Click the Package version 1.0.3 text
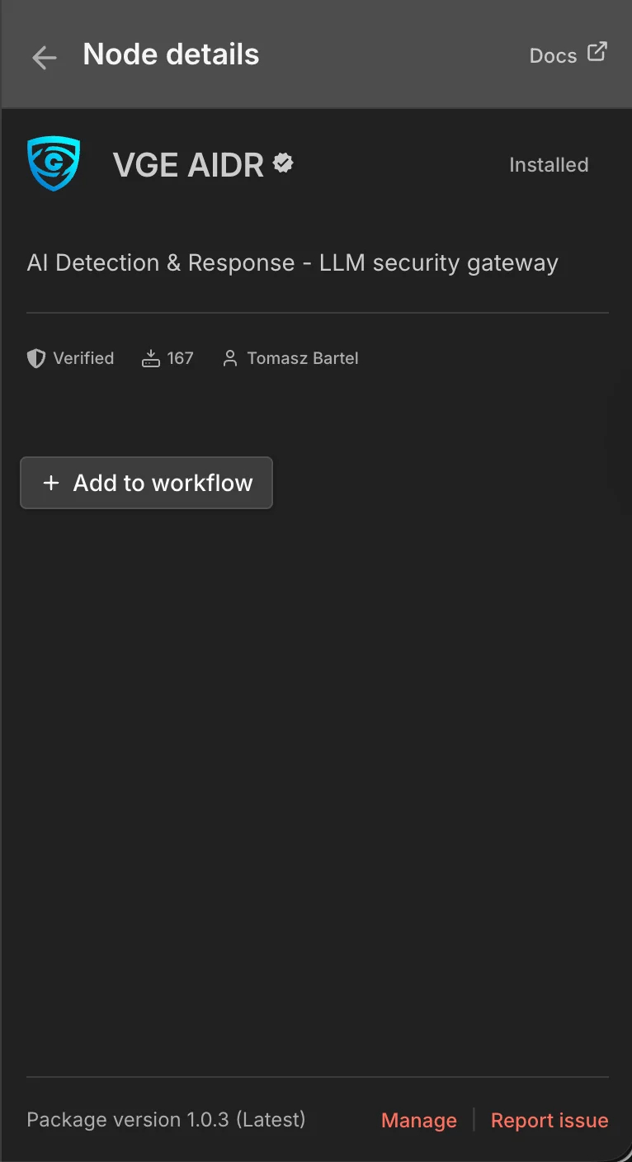The image size is (632, 1162). click(x=166, y=1120)
